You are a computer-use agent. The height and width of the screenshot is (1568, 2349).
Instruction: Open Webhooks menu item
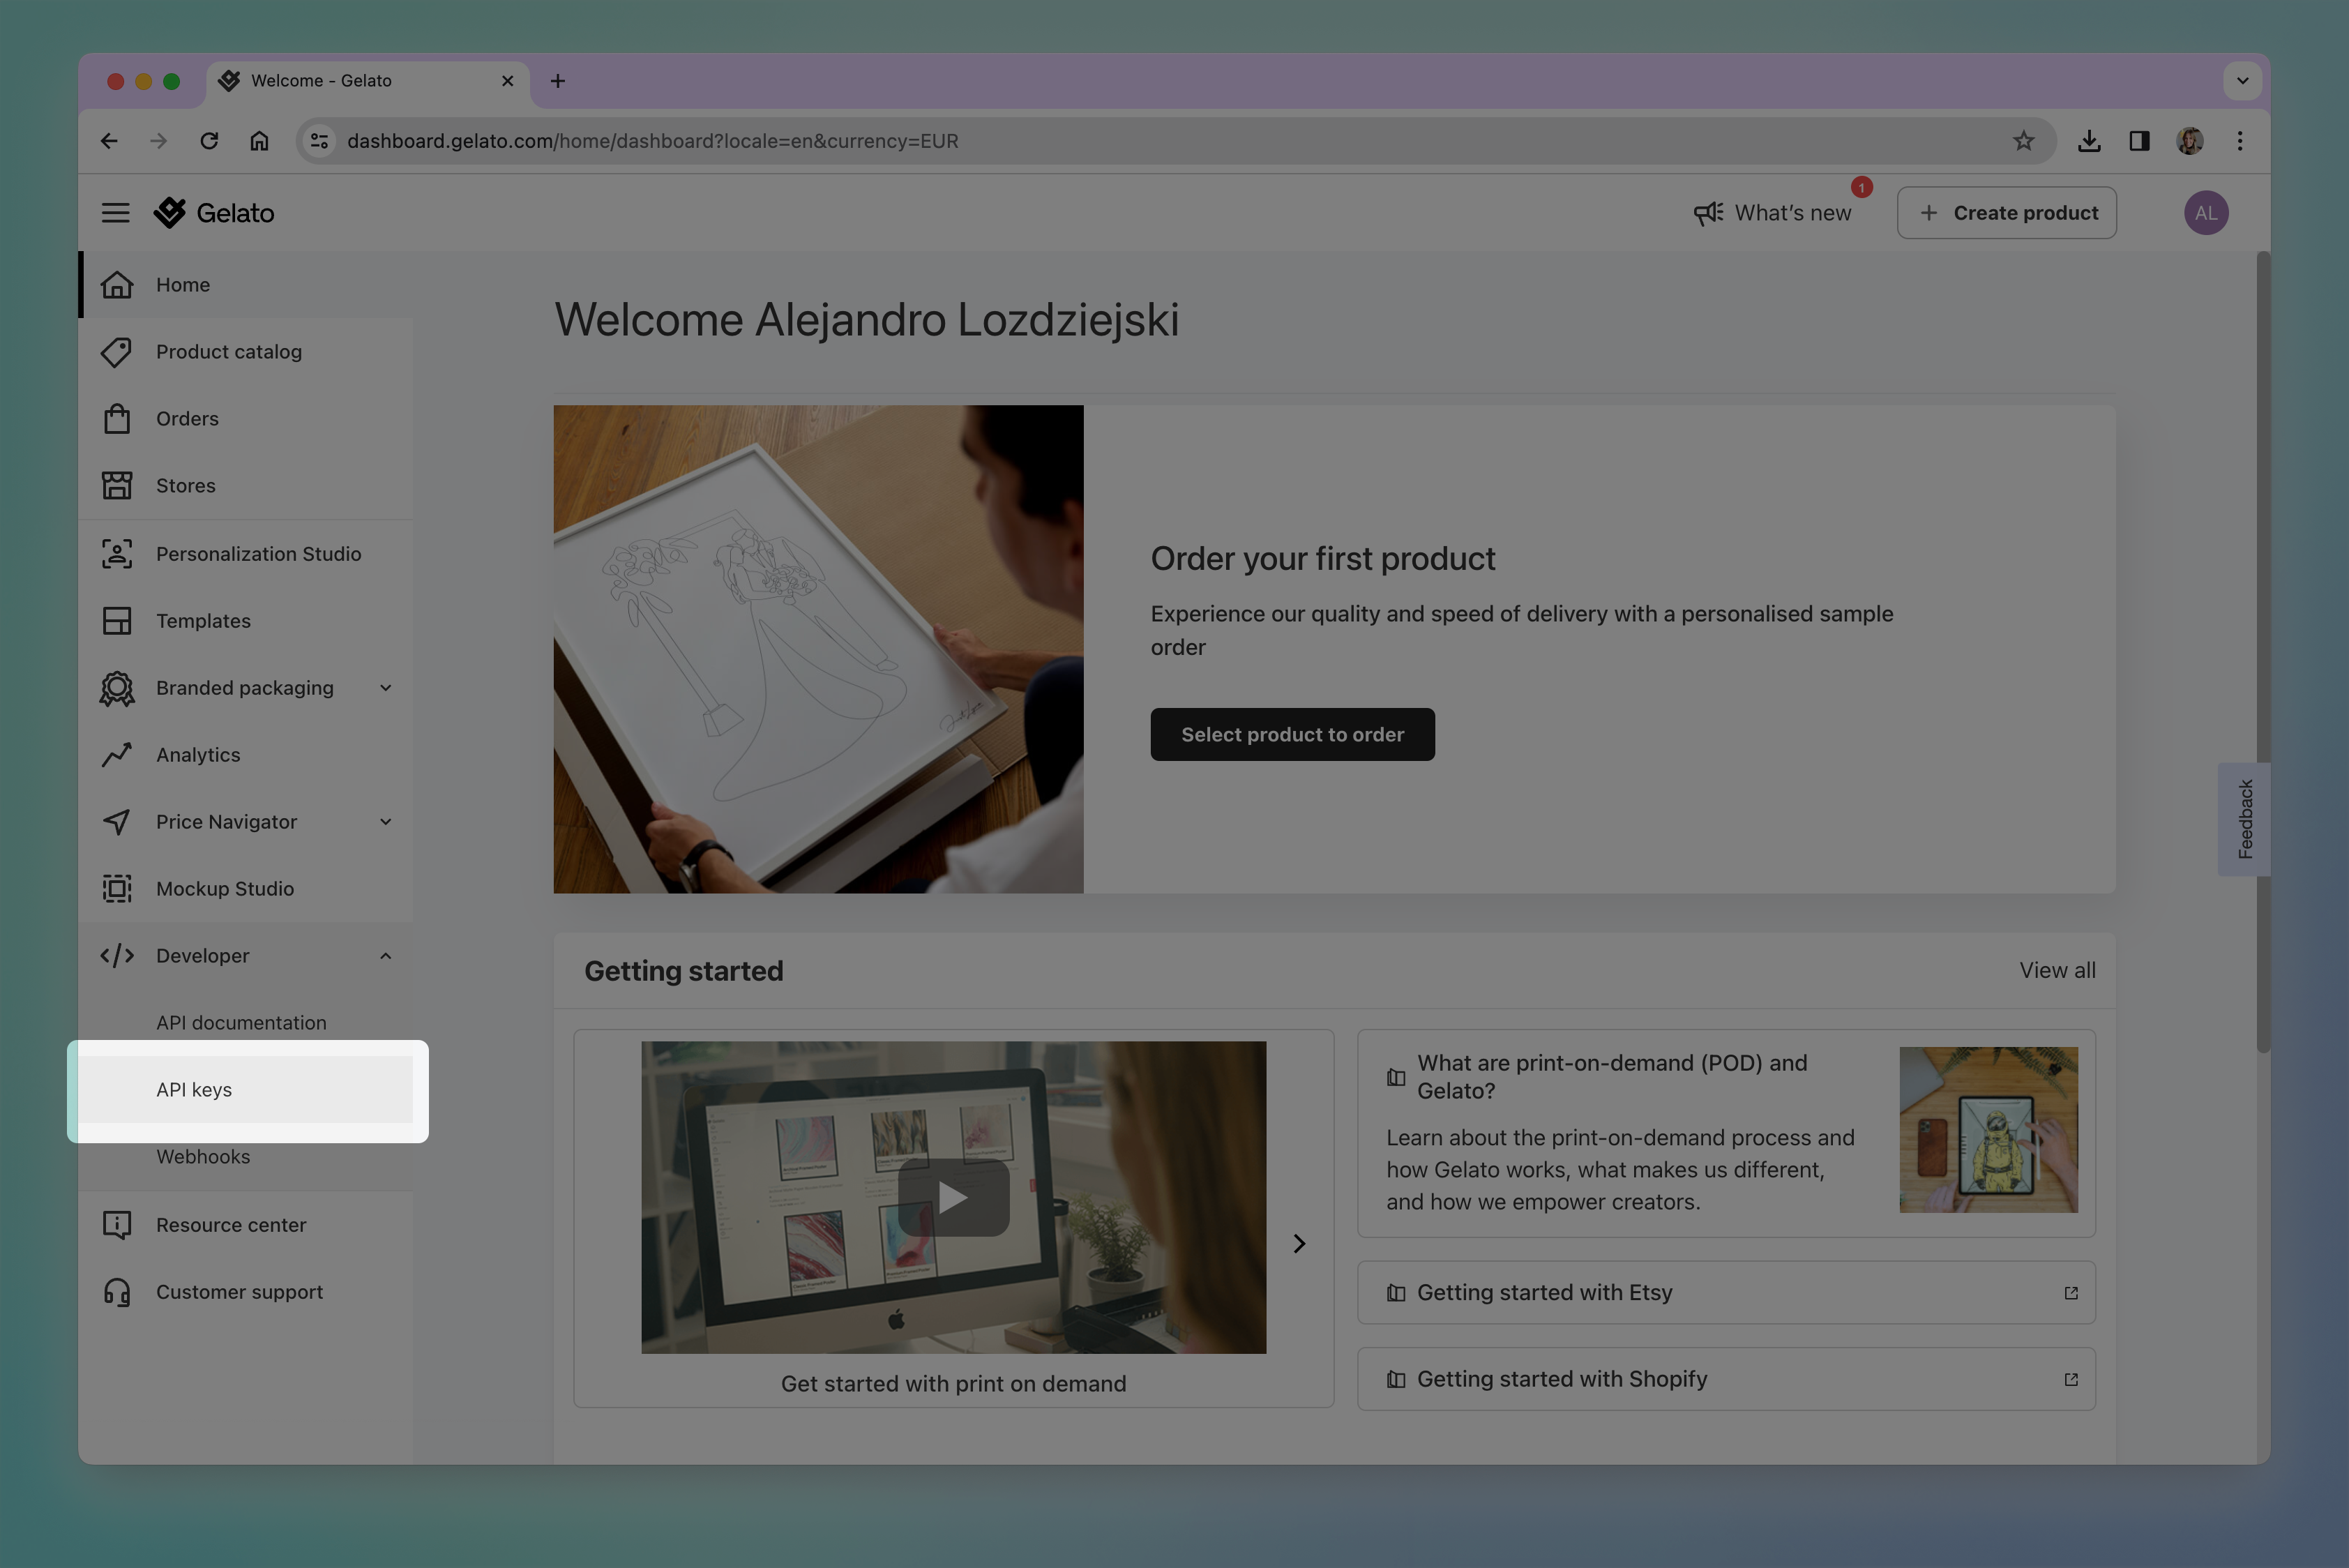[x=245, y=1157]
